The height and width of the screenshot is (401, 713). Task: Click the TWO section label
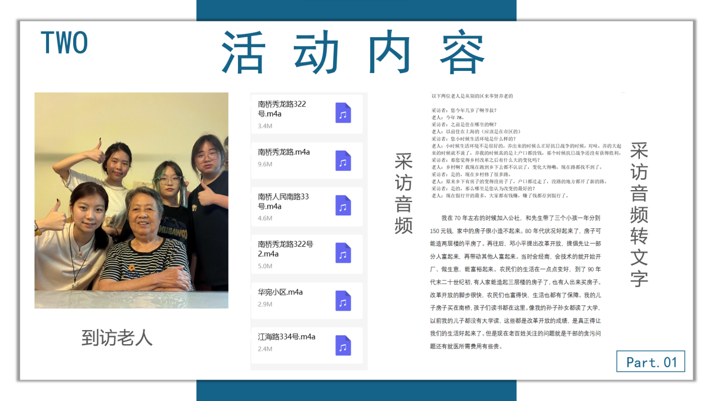(64, 43)
